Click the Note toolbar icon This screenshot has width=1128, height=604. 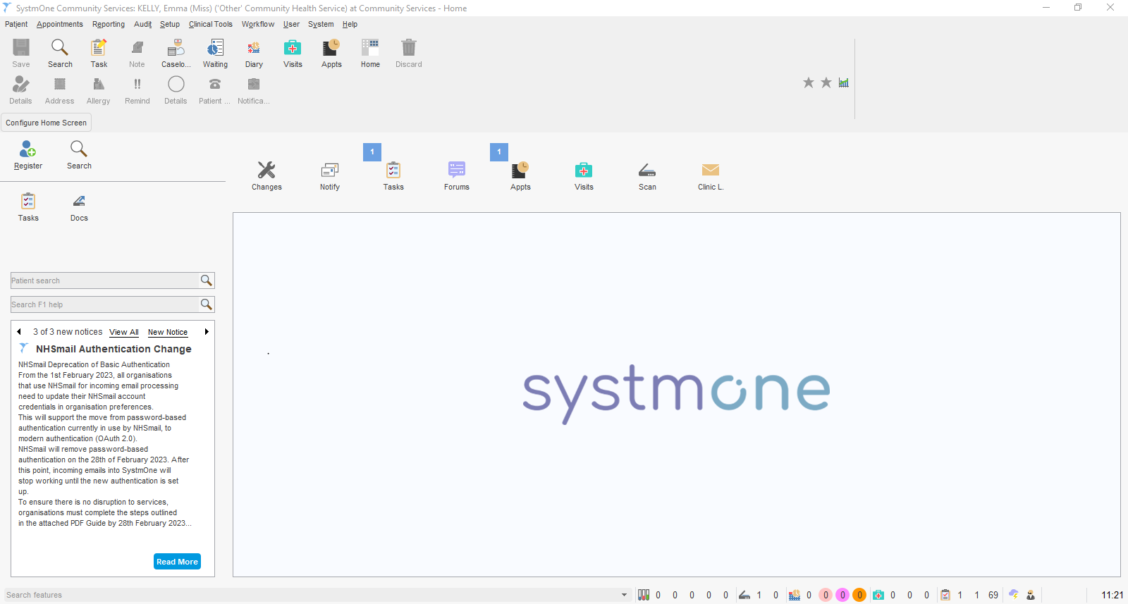click(137, 48)
